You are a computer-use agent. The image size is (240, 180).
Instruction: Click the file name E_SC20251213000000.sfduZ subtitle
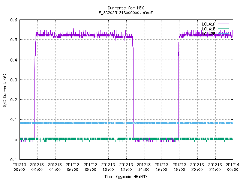(x=126, y=13)
